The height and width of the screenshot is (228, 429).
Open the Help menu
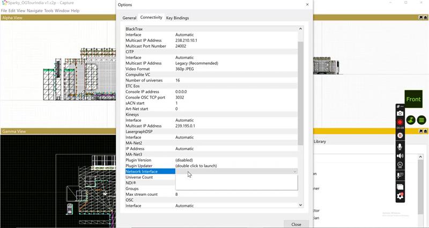click(75, 11)
